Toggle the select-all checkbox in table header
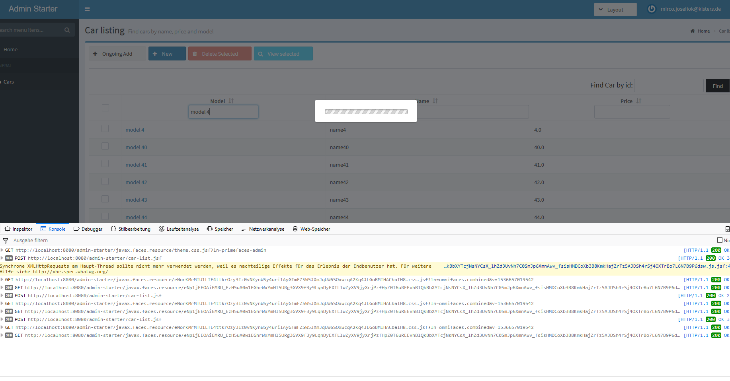This screenshot has width=730, height=381. tap(105, 108)
